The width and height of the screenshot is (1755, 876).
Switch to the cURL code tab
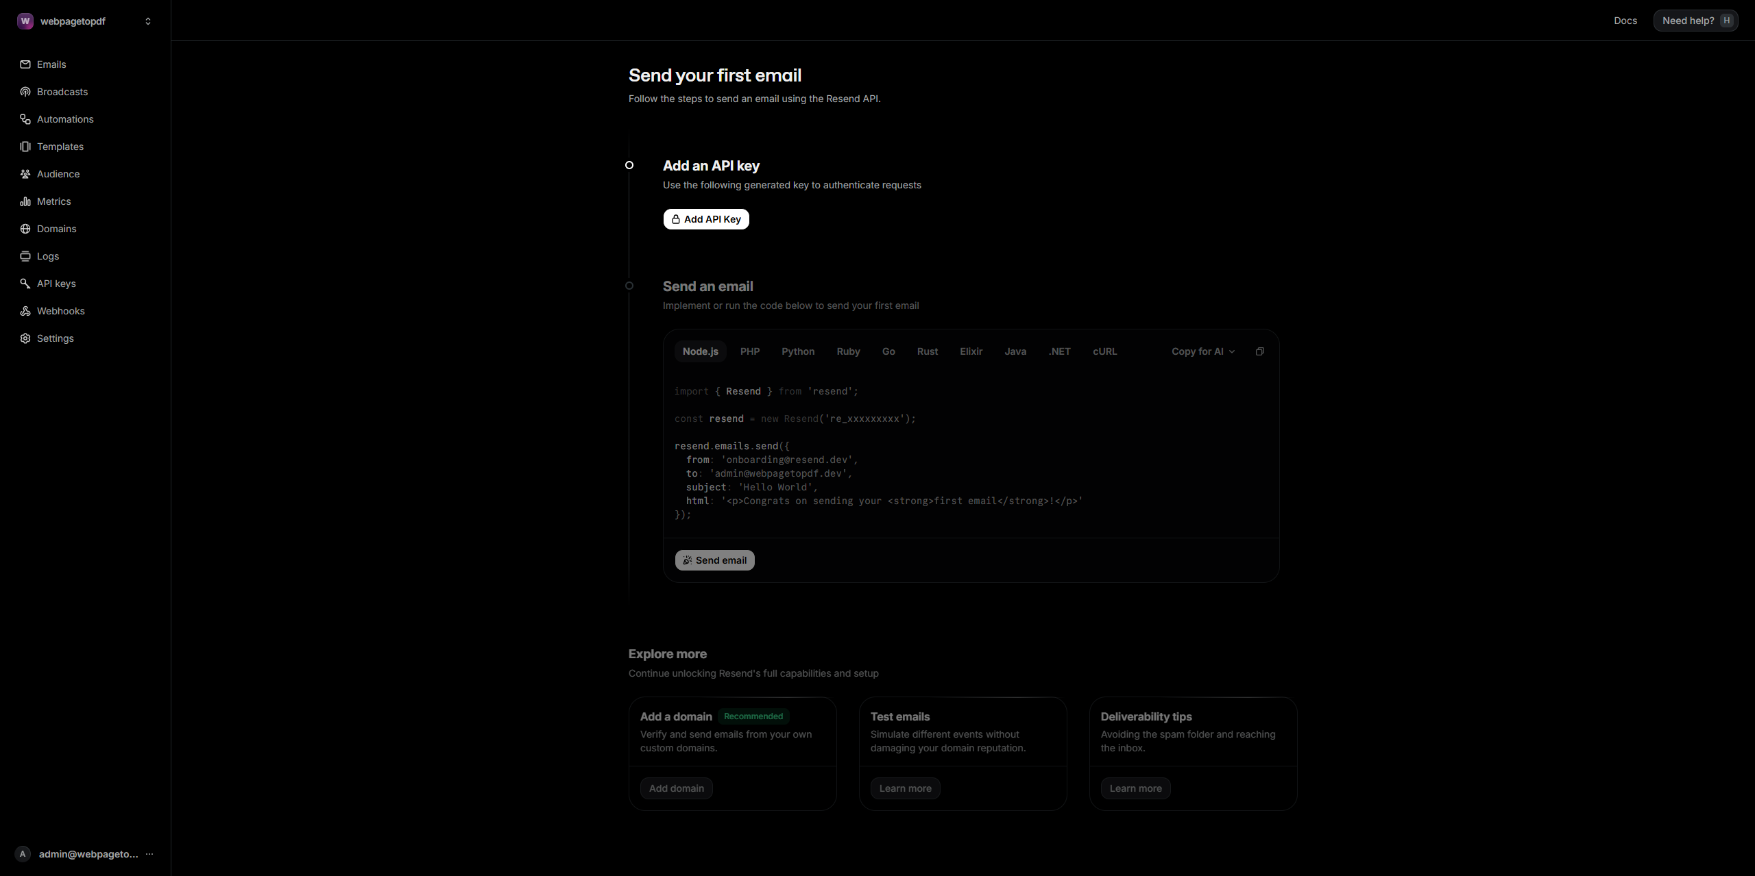[1104, 351]
